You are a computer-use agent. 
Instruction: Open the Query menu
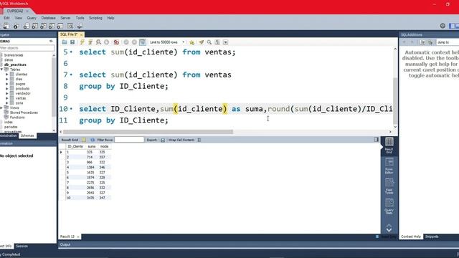(32, 18)
